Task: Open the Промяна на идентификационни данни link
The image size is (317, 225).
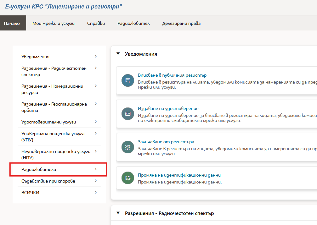Action: click(x=179, y=175)
